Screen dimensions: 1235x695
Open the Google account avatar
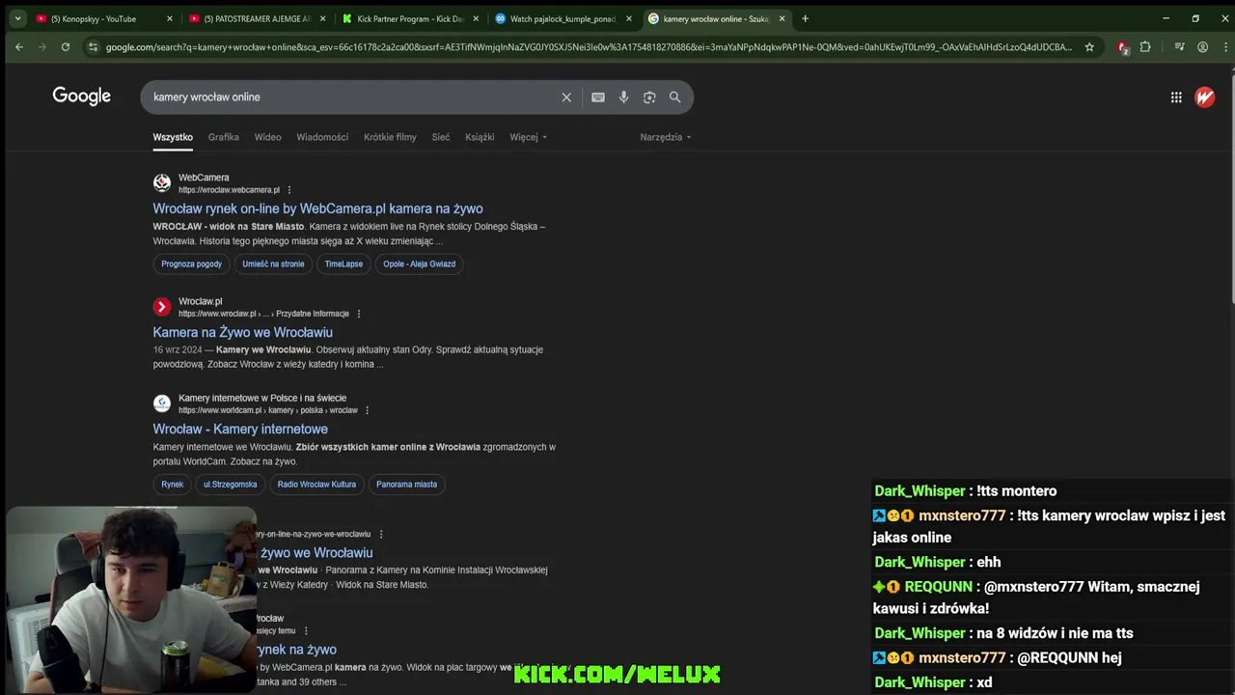[1205, 97]
